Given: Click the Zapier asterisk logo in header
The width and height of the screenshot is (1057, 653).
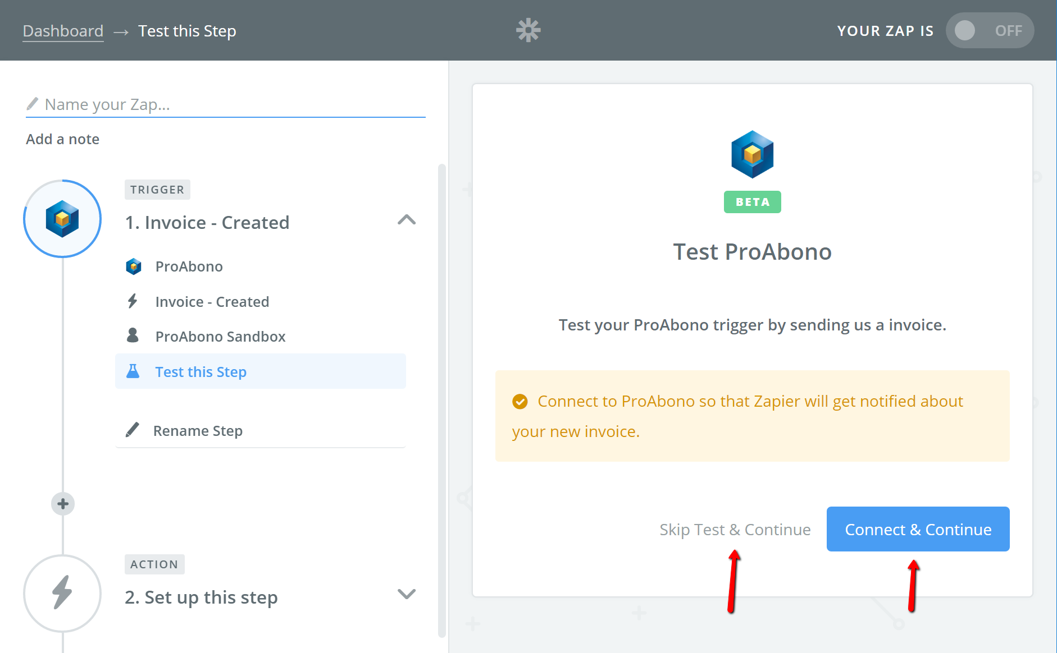Looking at the screenshot, I should pos(528,30).
